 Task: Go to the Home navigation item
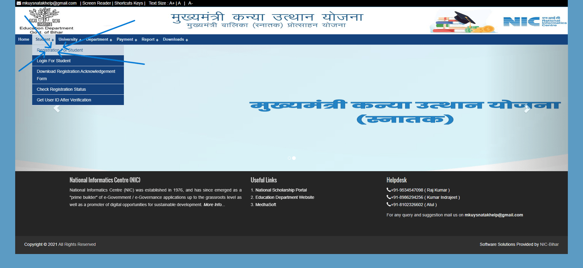24,39
